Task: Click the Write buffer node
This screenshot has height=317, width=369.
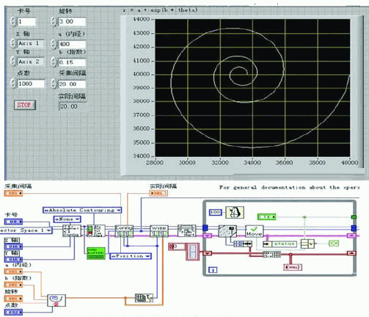Action: 159,231
